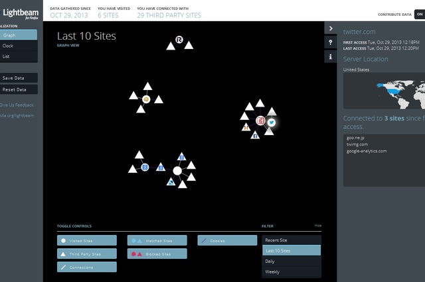
Task: Click the triangle below the yellow node
Action: coord(140,109)
